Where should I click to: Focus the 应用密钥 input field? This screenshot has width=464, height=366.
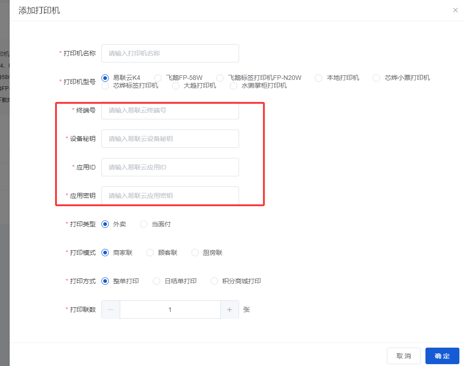tap(170, 196)
